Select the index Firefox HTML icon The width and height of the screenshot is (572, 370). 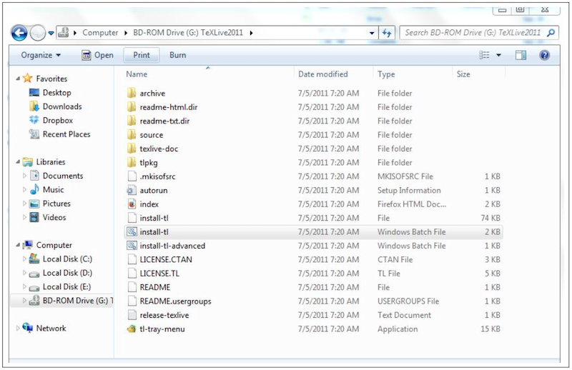coord(132,204)
